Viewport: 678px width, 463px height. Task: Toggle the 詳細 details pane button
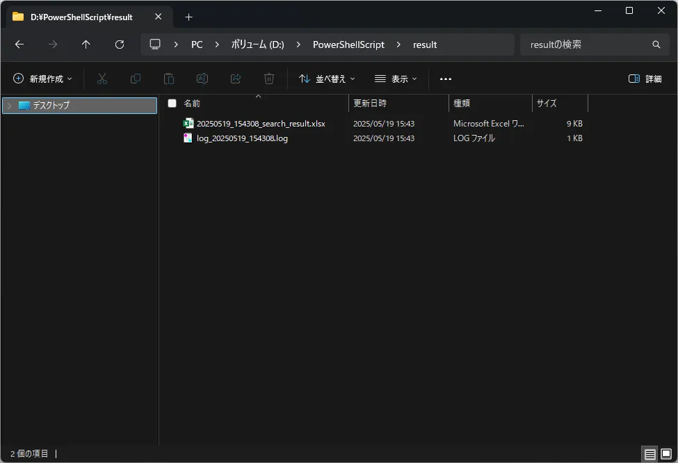pyautogui.click(x=645, y=79)
